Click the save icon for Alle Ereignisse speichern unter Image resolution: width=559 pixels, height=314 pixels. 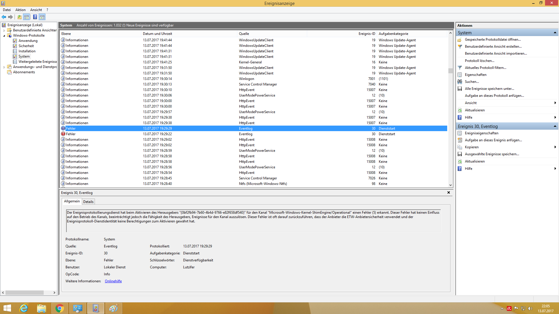pos(460,89)
